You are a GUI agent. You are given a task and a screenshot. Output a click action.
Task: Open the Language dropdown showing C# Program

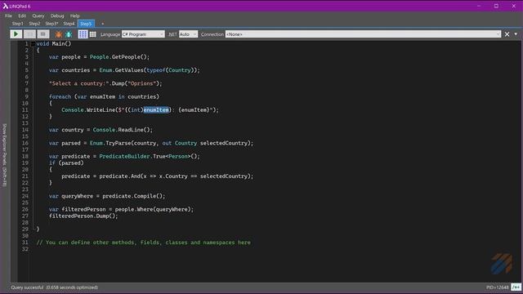tap(143, 34)
